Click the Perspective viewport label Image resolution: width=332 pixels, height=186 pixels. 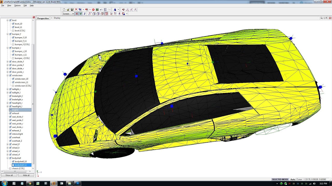[43, 18]
